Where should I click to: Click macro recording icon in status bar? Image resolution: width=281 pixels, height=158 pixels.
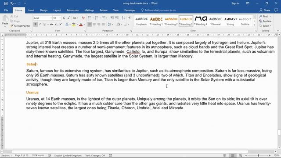click(x=111, y=155)
